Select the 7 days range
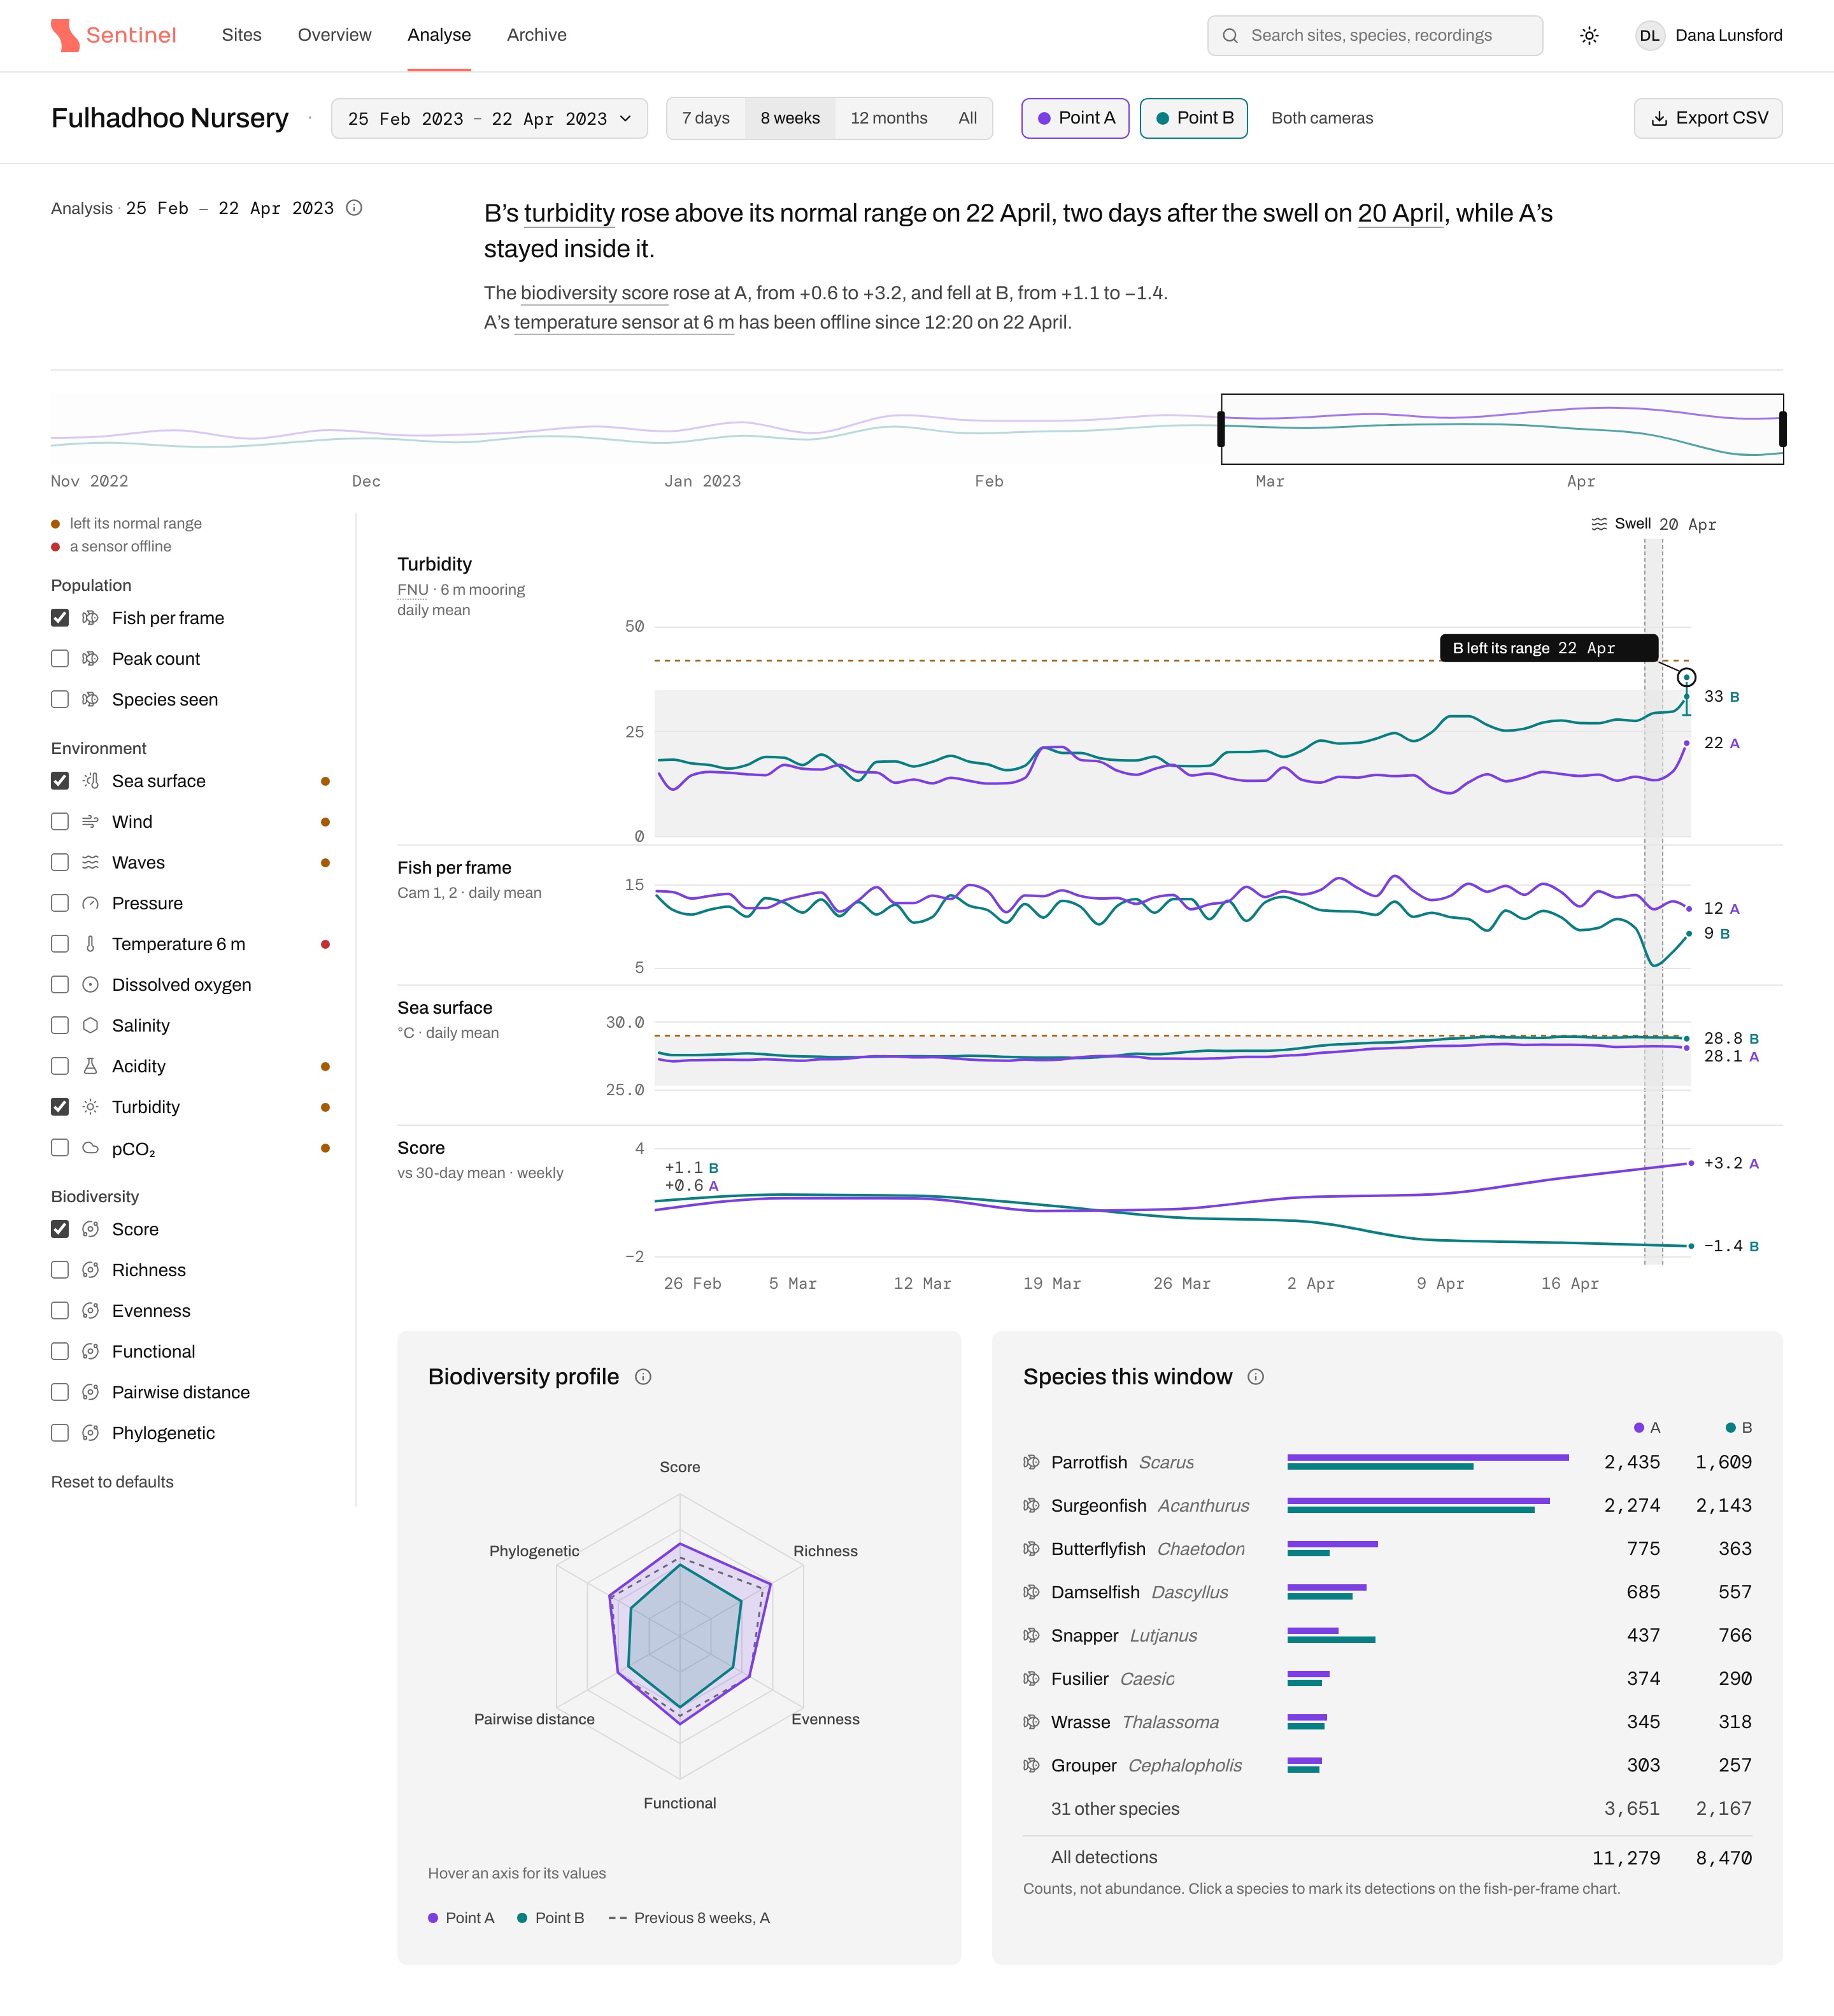This screenshot has width=1834, height=2016. coord(705,118)
